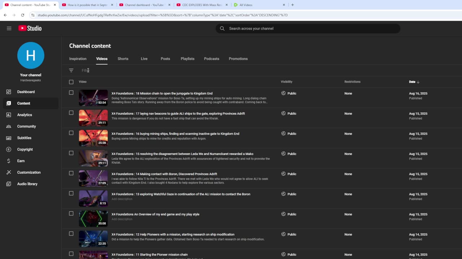Screen dimensions: 462x259
Task: Open the Customization wand icon
Action: pos(9,172)
